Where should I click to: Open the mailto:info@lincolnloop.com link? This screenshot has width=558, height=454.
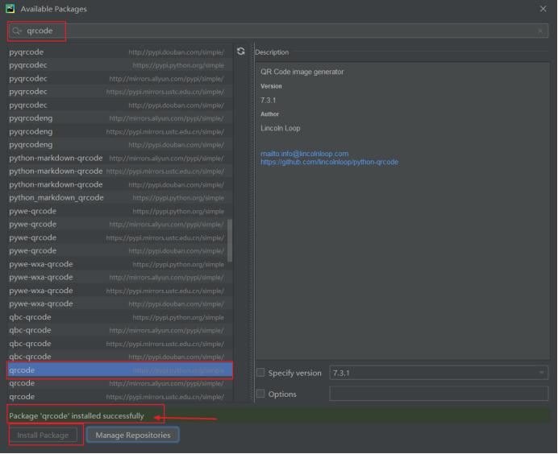tap(304, 153)
